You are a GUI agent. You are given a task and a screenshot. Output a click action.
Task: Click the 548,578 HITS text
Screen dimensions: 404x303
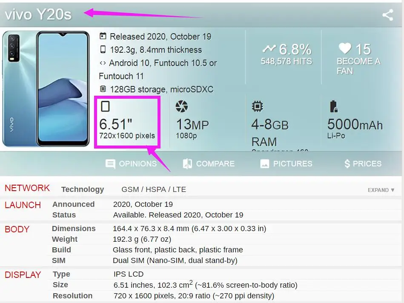tap(287, 61)
